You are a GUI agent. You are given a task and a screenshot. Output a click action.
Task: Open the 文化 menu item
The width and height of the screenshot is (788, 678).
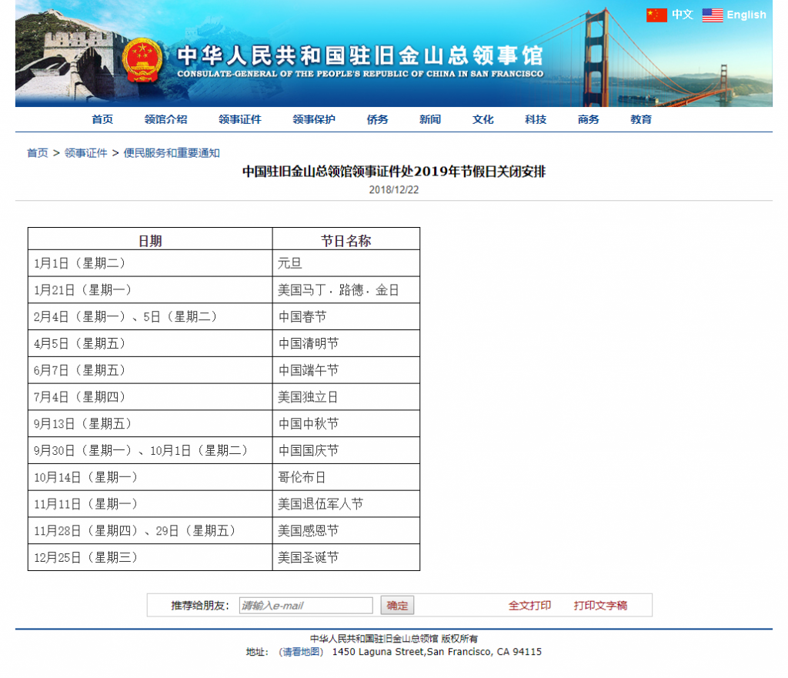click(483, 119)
